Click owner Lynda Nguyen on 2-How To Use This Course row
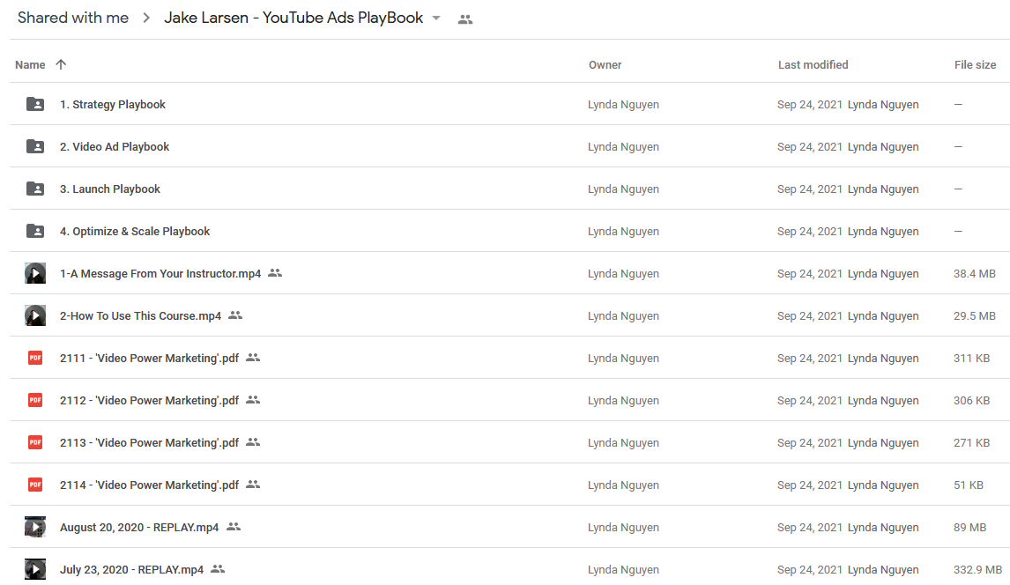 pyautogui.click(x=623, y=316)
